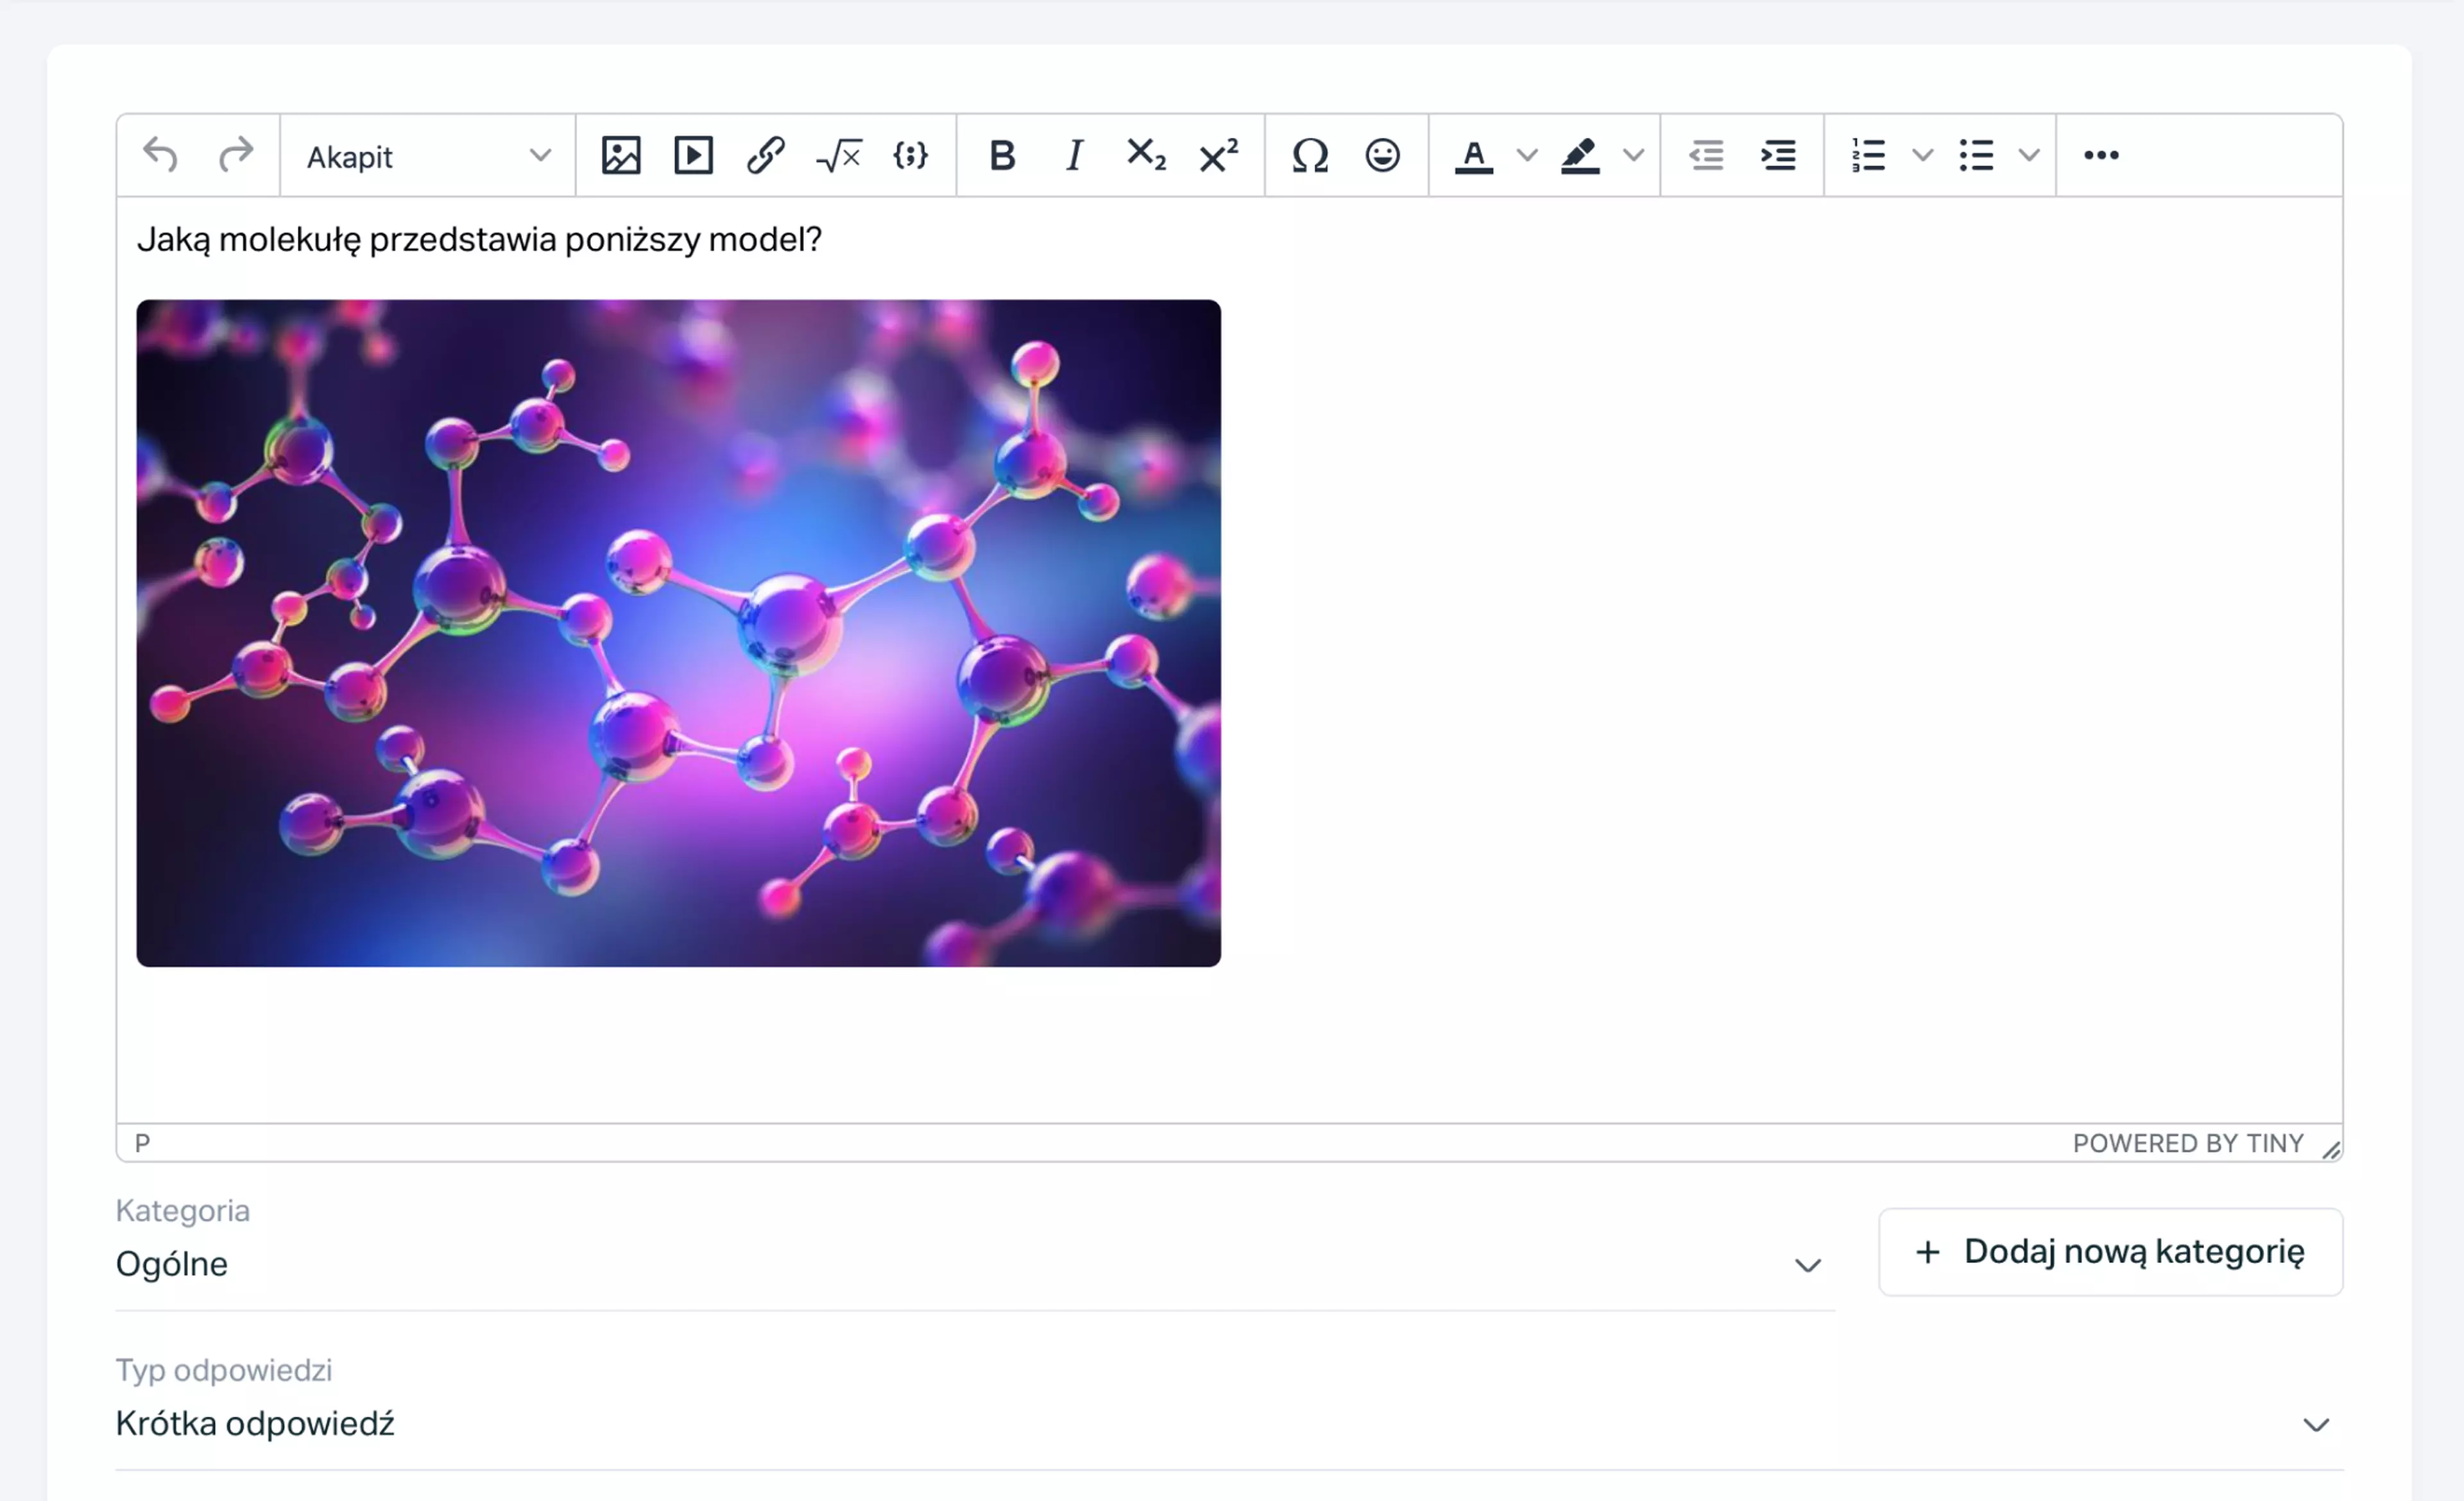Click Dodaj nową kategorię button

point(2110,1252)
